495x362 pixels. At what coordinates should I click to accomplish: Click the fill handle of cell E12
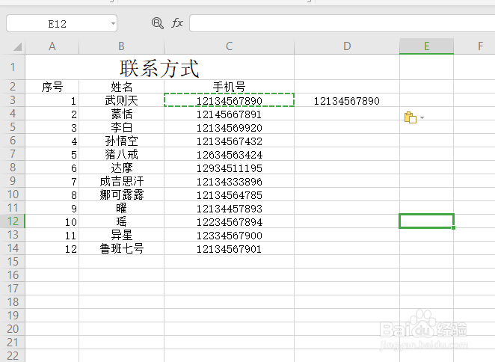point(453,227)
